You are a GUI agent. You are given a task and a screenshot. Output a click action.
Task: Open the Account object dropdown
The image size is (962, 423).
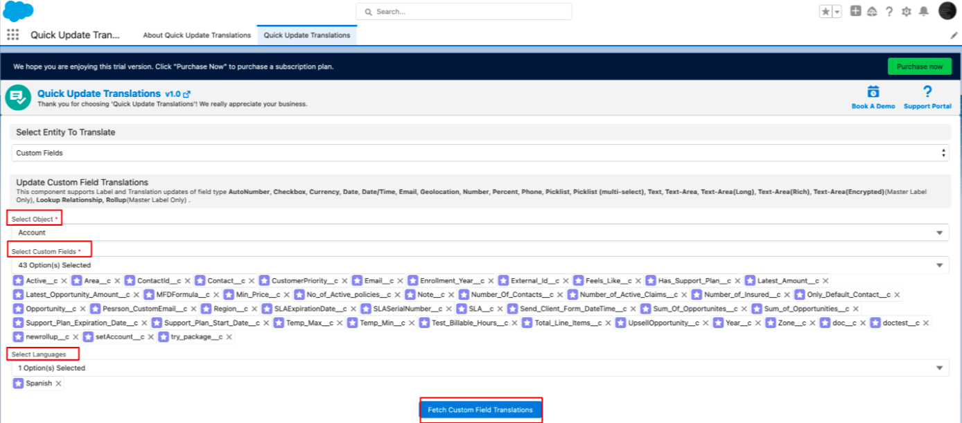click(480, 233)
